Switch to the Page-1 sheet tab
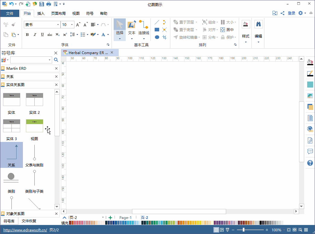 pos(125,217)
